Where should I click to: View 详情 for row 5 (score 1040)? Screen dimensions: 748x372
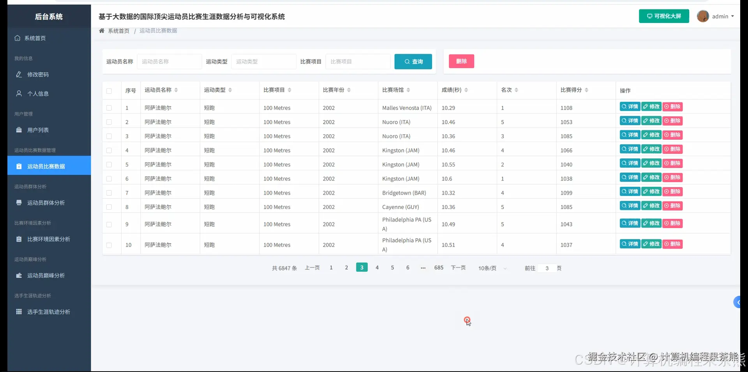pyautogui.click(x=630, y=163)
